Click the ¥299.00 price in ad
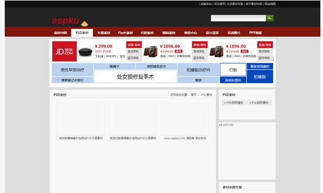323x193 pixels. [x=104, y=46]
